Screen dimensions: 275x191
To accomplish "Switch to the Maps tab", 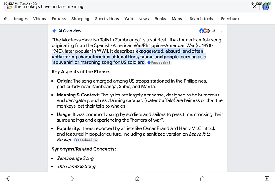I will 177,19.
